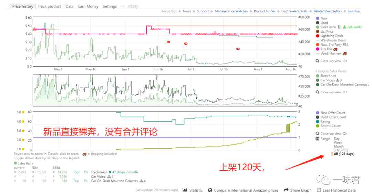Open the Earn Money tab

coord(88,7)
